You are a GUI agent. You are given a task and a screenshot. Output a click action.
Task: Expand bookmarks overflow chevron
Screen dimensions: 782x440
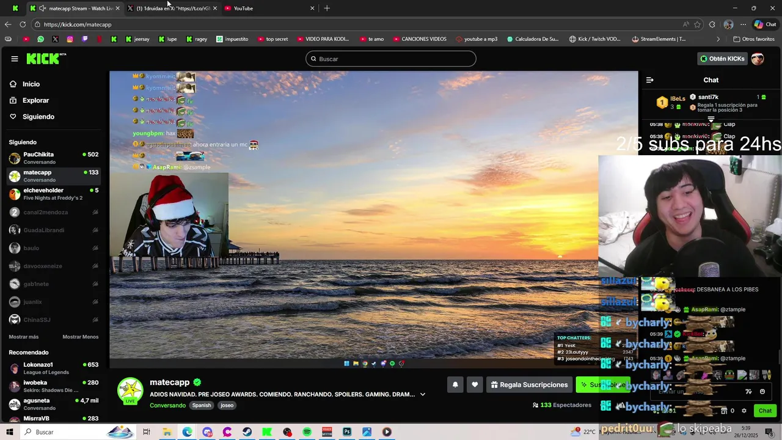718,39
